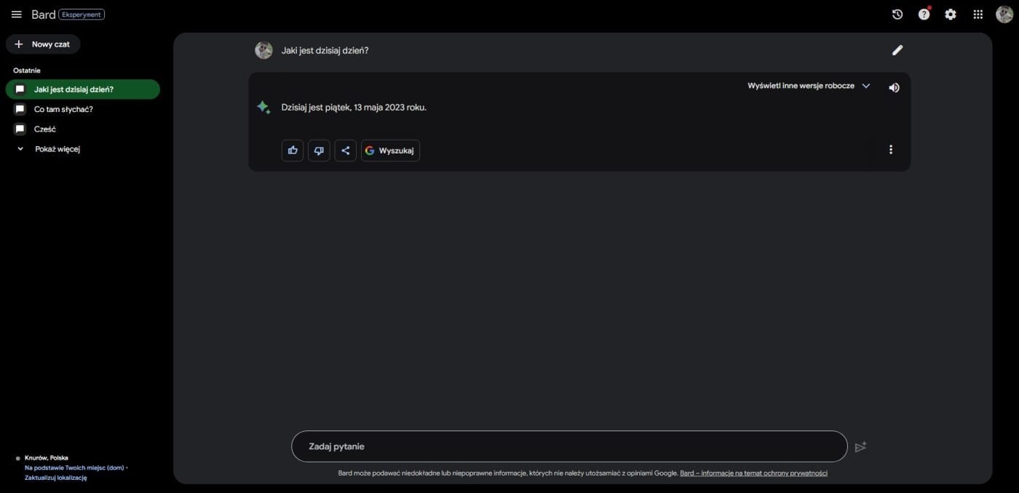The width and height of the screenshot is (1019, 493).
Task: Click Zaktualizuj lokalizację link
Action: point(56,478)
